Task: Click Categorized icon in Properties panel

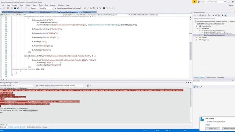Action: click(195, 87)
